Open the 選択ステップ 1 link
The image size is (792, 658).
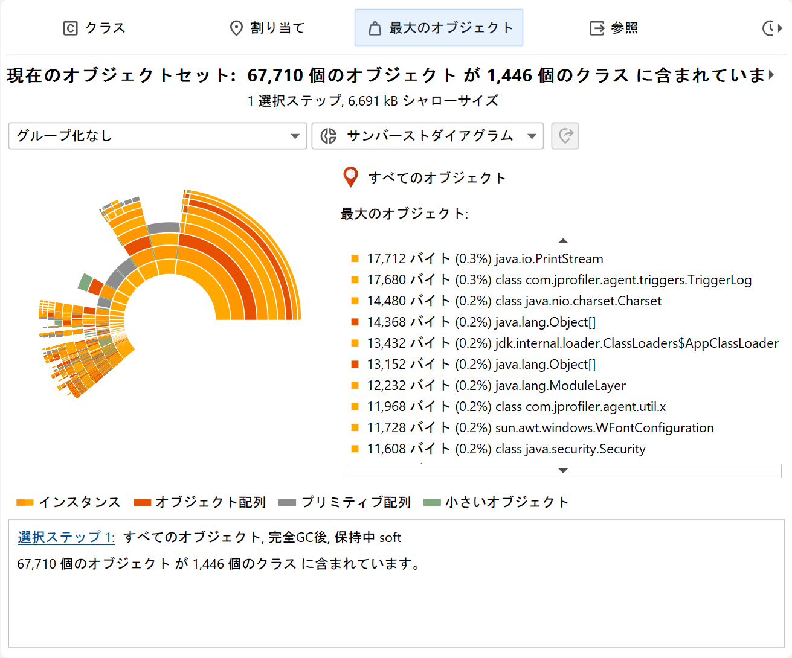66,537
